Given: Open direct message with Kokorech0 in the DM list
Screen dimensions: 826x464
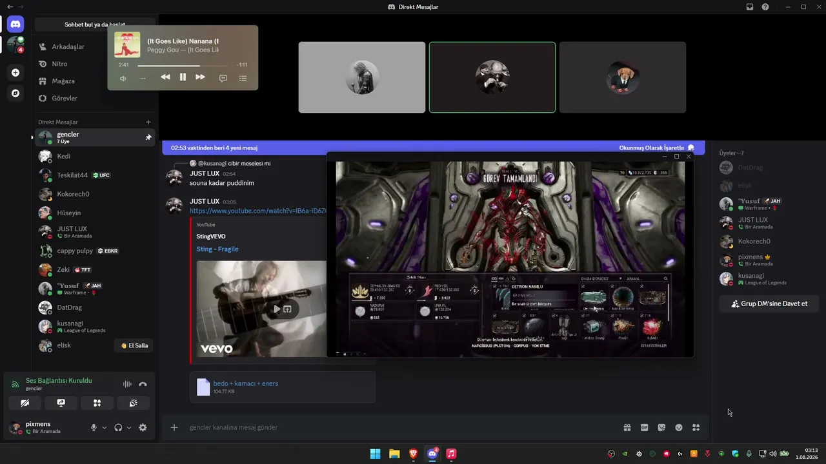Looking at the screenshot, I should tap(95, 194).
